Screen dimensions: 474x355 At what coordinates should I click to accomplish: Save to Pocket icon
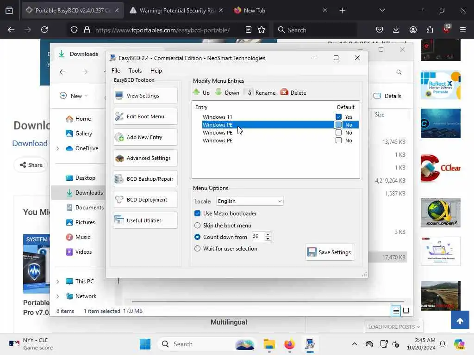[x=380, y=30]
